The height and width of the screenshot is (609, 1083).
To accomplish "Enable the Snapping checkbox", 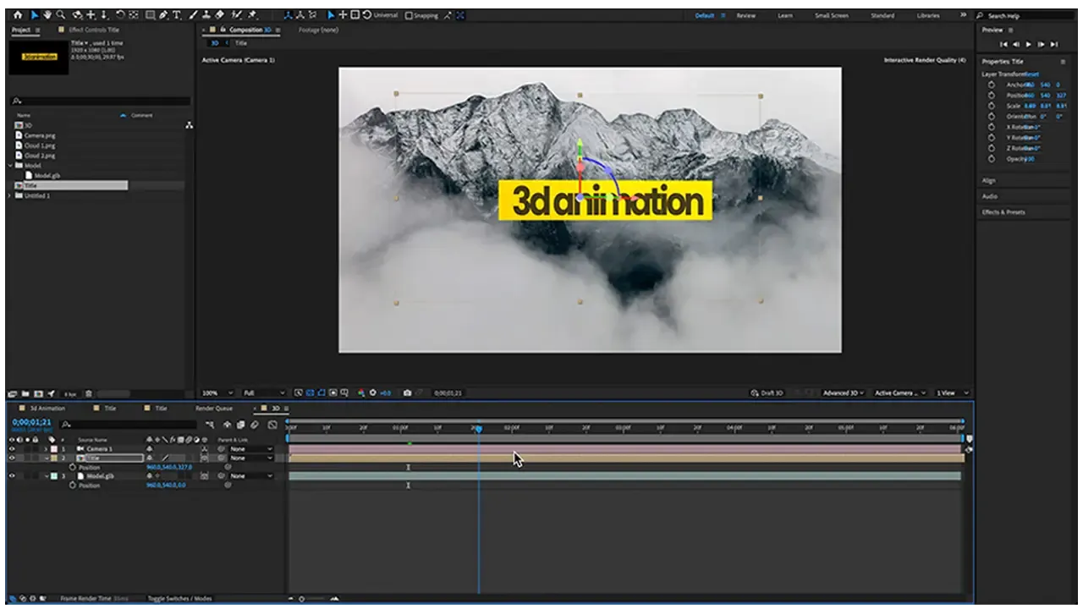I will (409, 15).
